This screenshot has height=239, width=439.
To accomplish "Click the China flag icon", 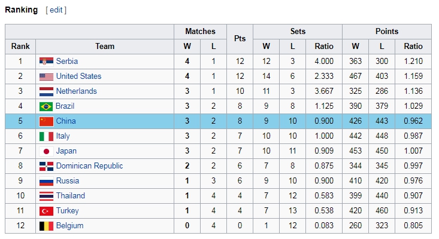I will [x=46, y=121].
